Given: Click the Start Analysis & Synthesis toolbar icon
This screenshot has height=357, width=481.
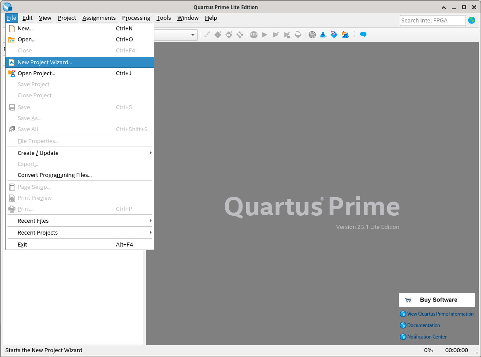Looking at the screenshot, I should click(x=287, y=35).
